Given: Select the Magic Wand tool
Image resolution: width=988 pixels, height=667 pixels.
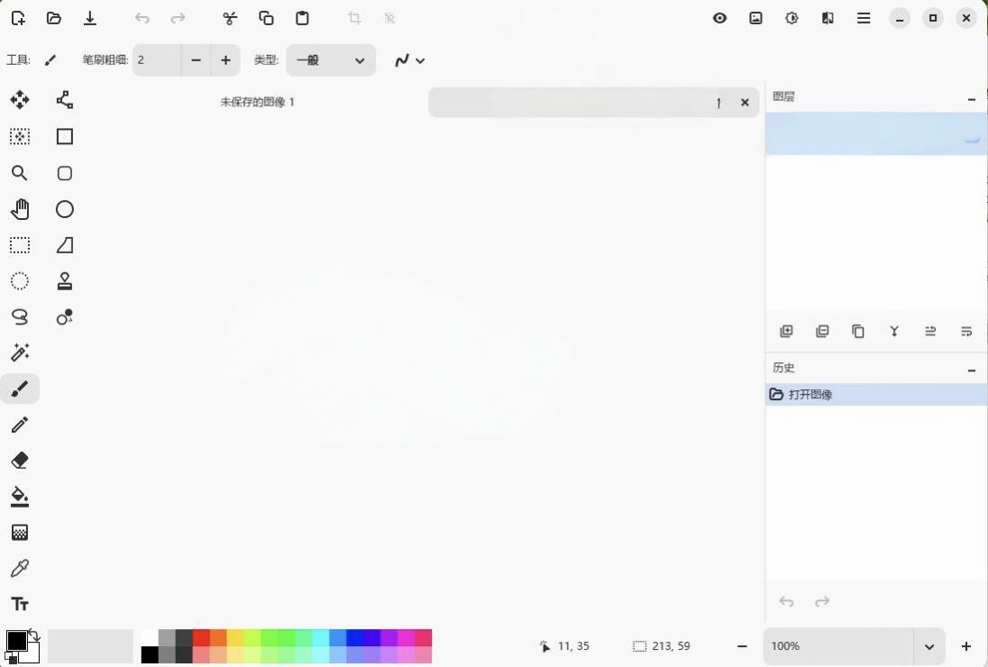Looking at the screenshot, I should click(x=20, y=352).
